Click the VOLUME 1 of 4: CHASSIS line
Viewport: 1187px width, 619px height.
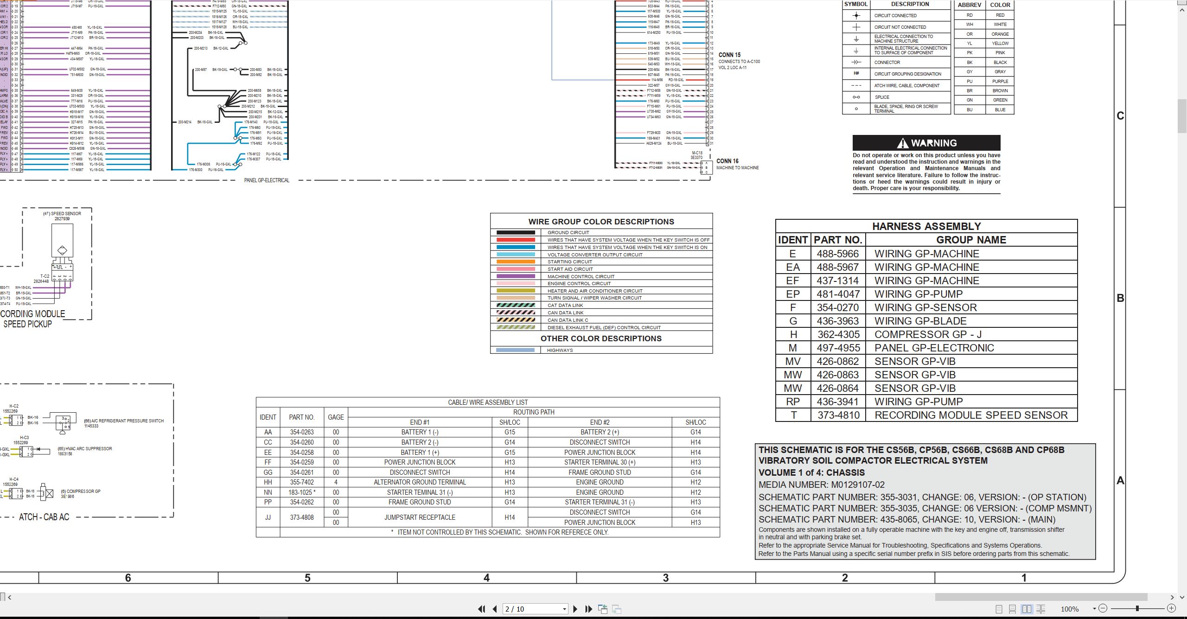coord(811,472)
